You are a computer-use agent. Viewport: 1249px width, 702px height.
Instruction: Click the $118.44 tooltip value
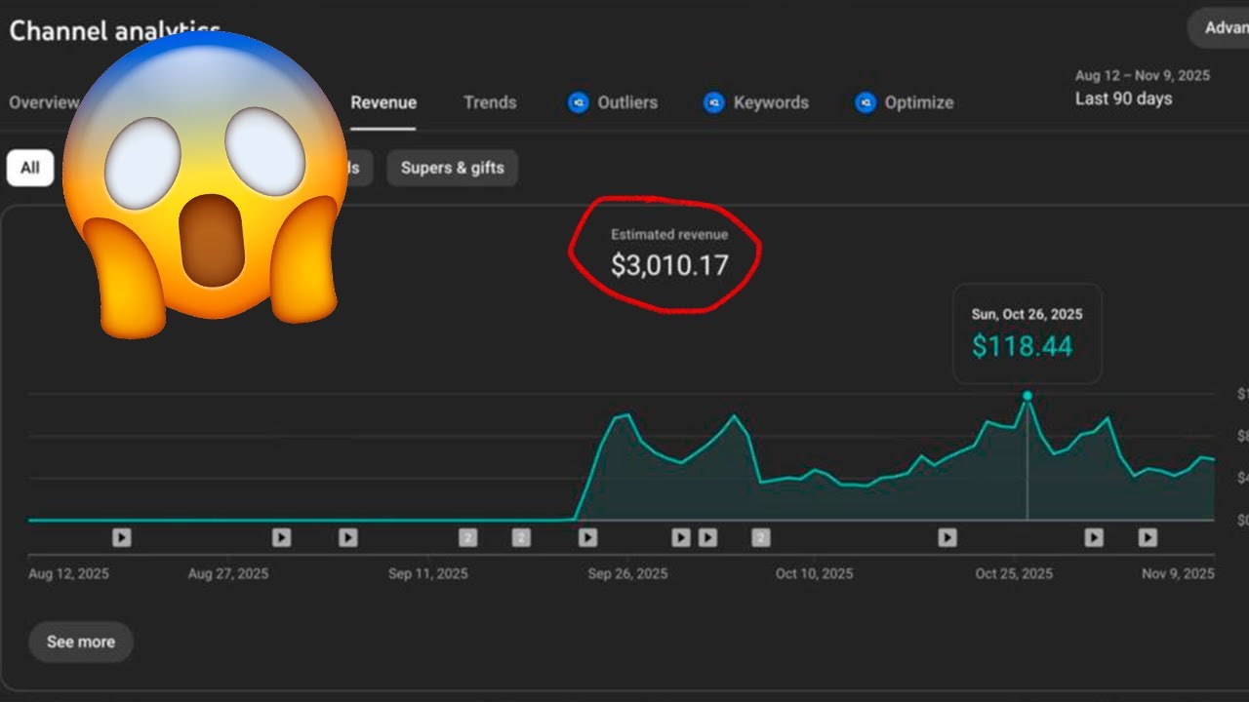(x=1022, y=345)
